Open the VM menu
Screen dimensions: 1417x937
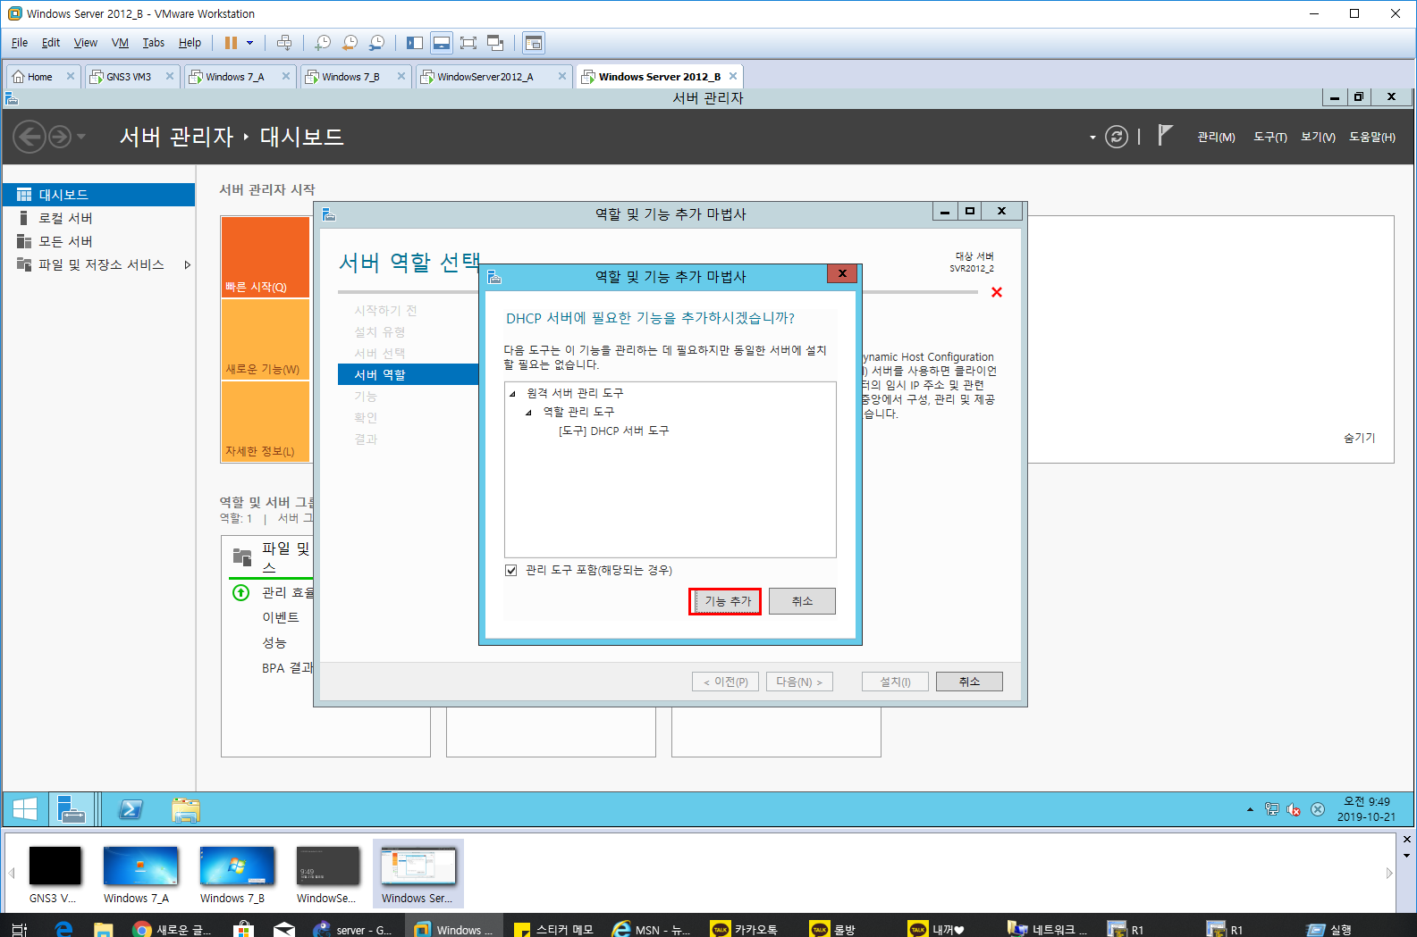pos(120,43)
